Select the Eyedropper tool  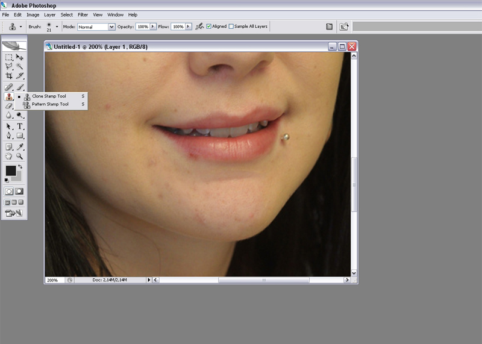(x=20, y=146)
